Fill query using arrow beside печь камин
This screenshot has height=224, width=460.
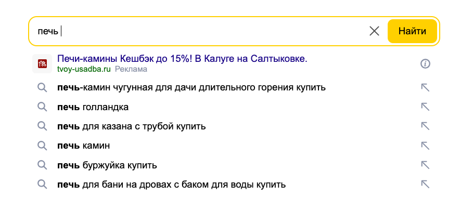tap(425, 146)
